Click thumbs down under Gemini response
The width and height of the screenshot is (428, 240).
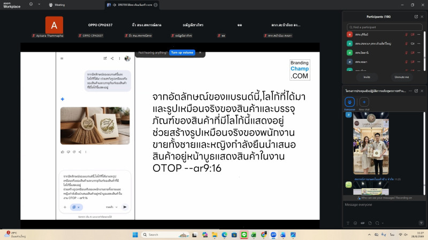click(x=68, y=152)
